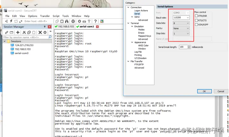
Task: Collapse the Emulation category node
Action: [132, 26]
